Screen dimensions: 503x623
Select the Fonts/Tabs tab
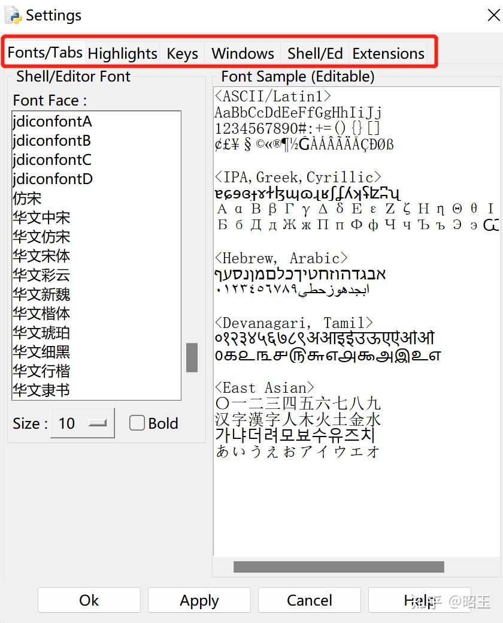point(45,52)
